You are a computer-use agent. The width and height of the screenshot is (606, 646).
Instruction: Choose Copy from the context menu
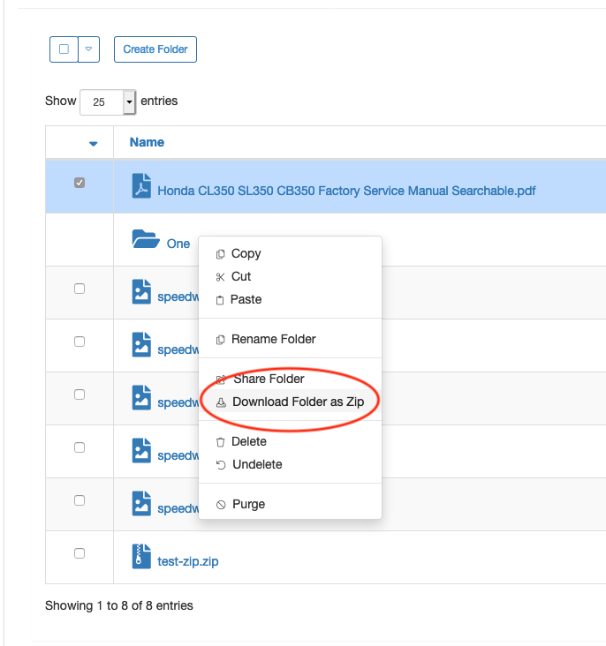coord(290,253)
